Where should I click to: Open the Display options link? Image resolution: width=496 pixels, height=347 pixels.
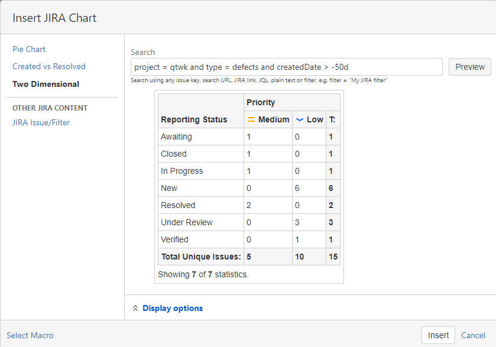(x=172, y=308)
